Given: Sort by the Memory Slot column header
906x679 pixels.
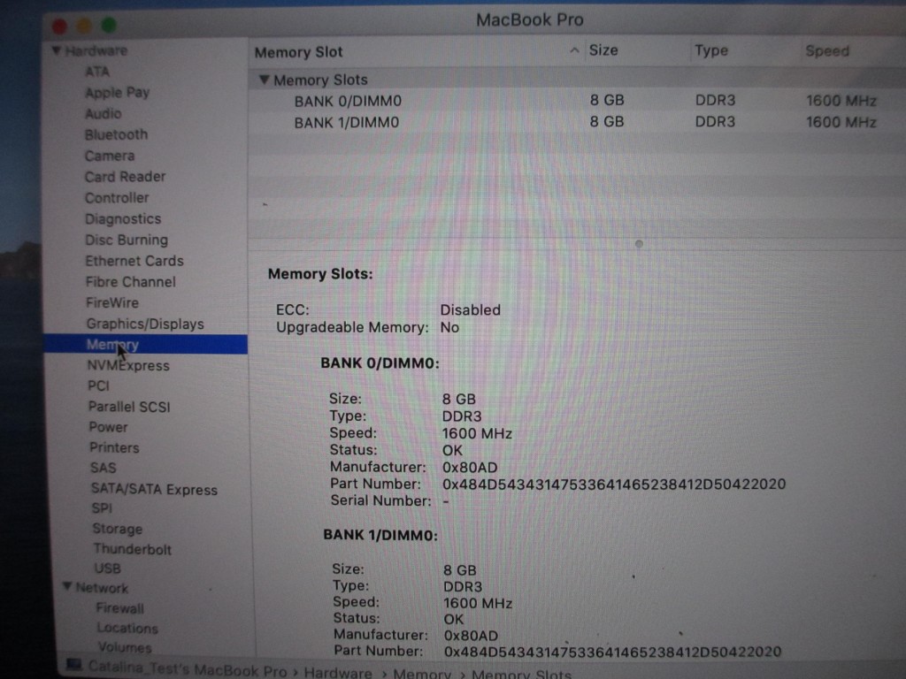Looking at the screenshot, I should click(299, 52).
